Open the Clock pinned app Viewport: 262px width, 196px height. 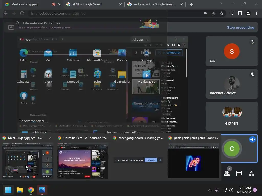pos(48,77)
